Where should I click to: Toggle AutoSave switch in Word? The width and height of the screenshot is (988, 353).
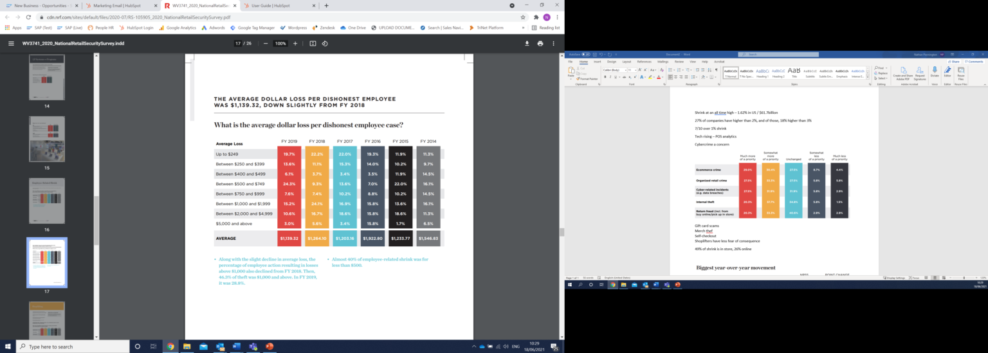(585, 55)
